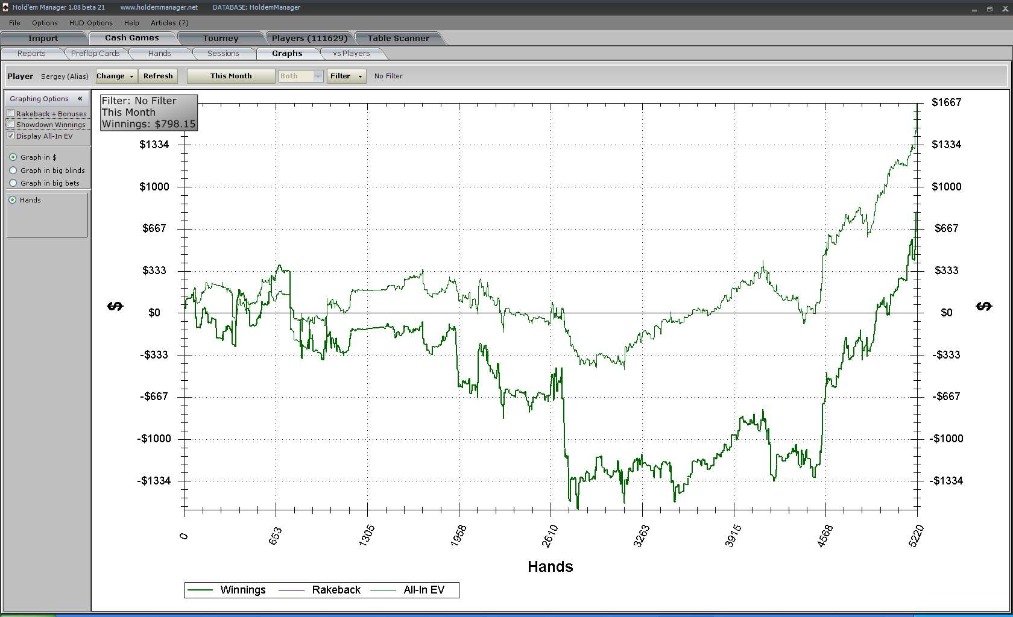Open the Both combo box
The height and width of the screenshot is (617, 1013).
(x=301, y=76)
